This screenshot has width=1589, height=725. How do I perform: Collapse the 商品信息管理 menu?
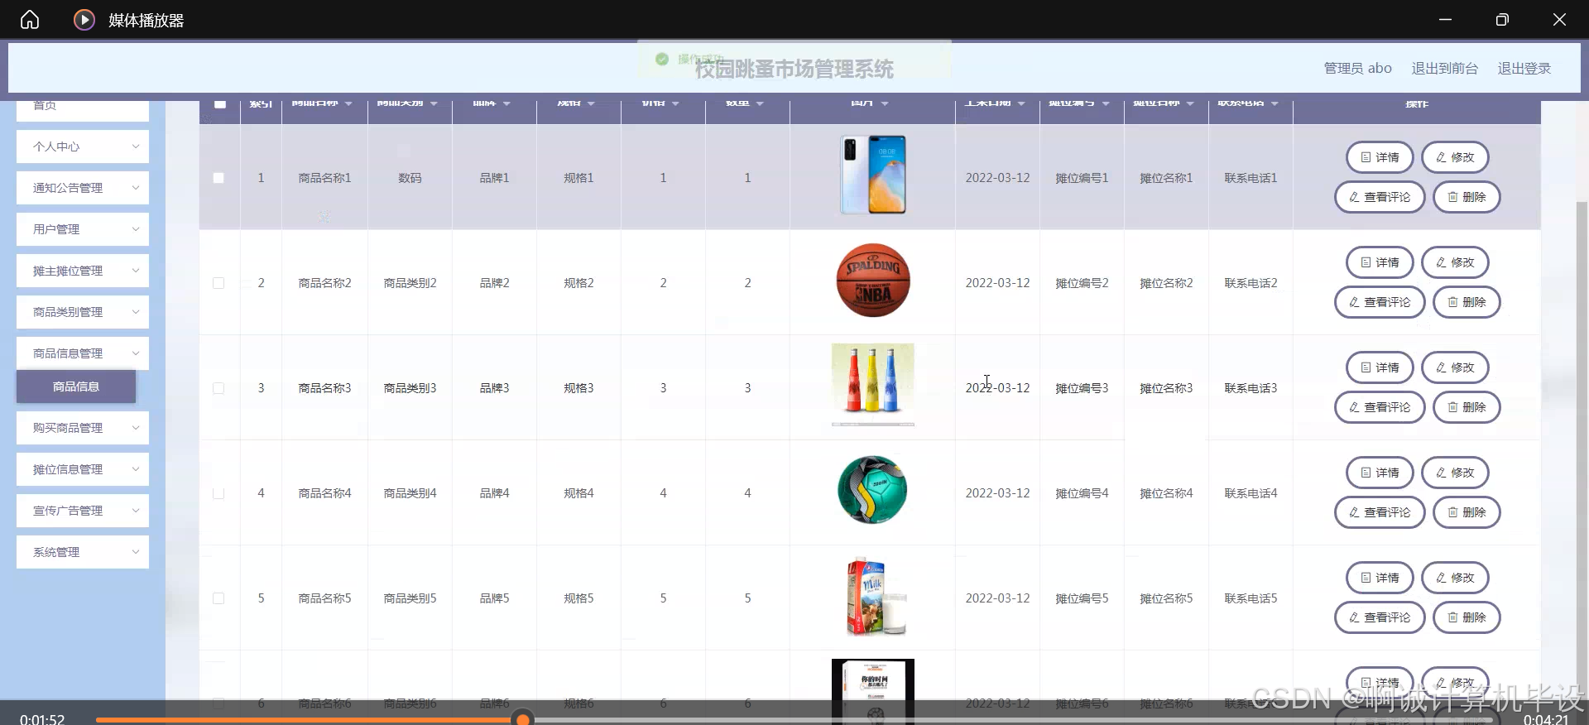(x=83, y=353)
